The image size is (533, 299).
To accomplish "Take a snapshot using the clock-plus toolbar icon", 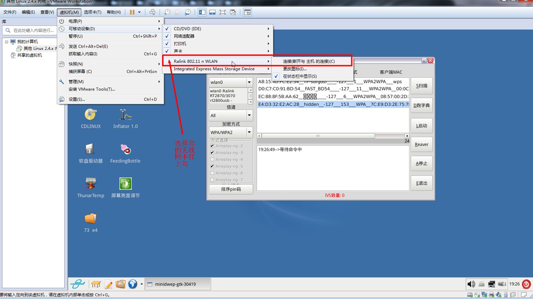I will click(x=167, y=12).
